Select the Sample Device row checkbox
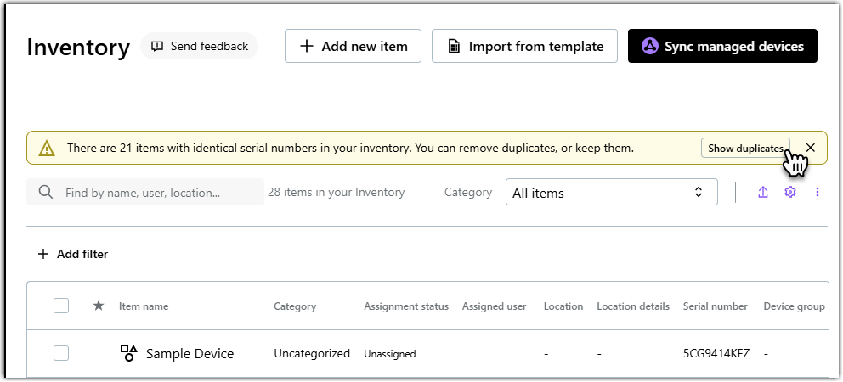Screen dimensions: 843x382 point(61,353)
